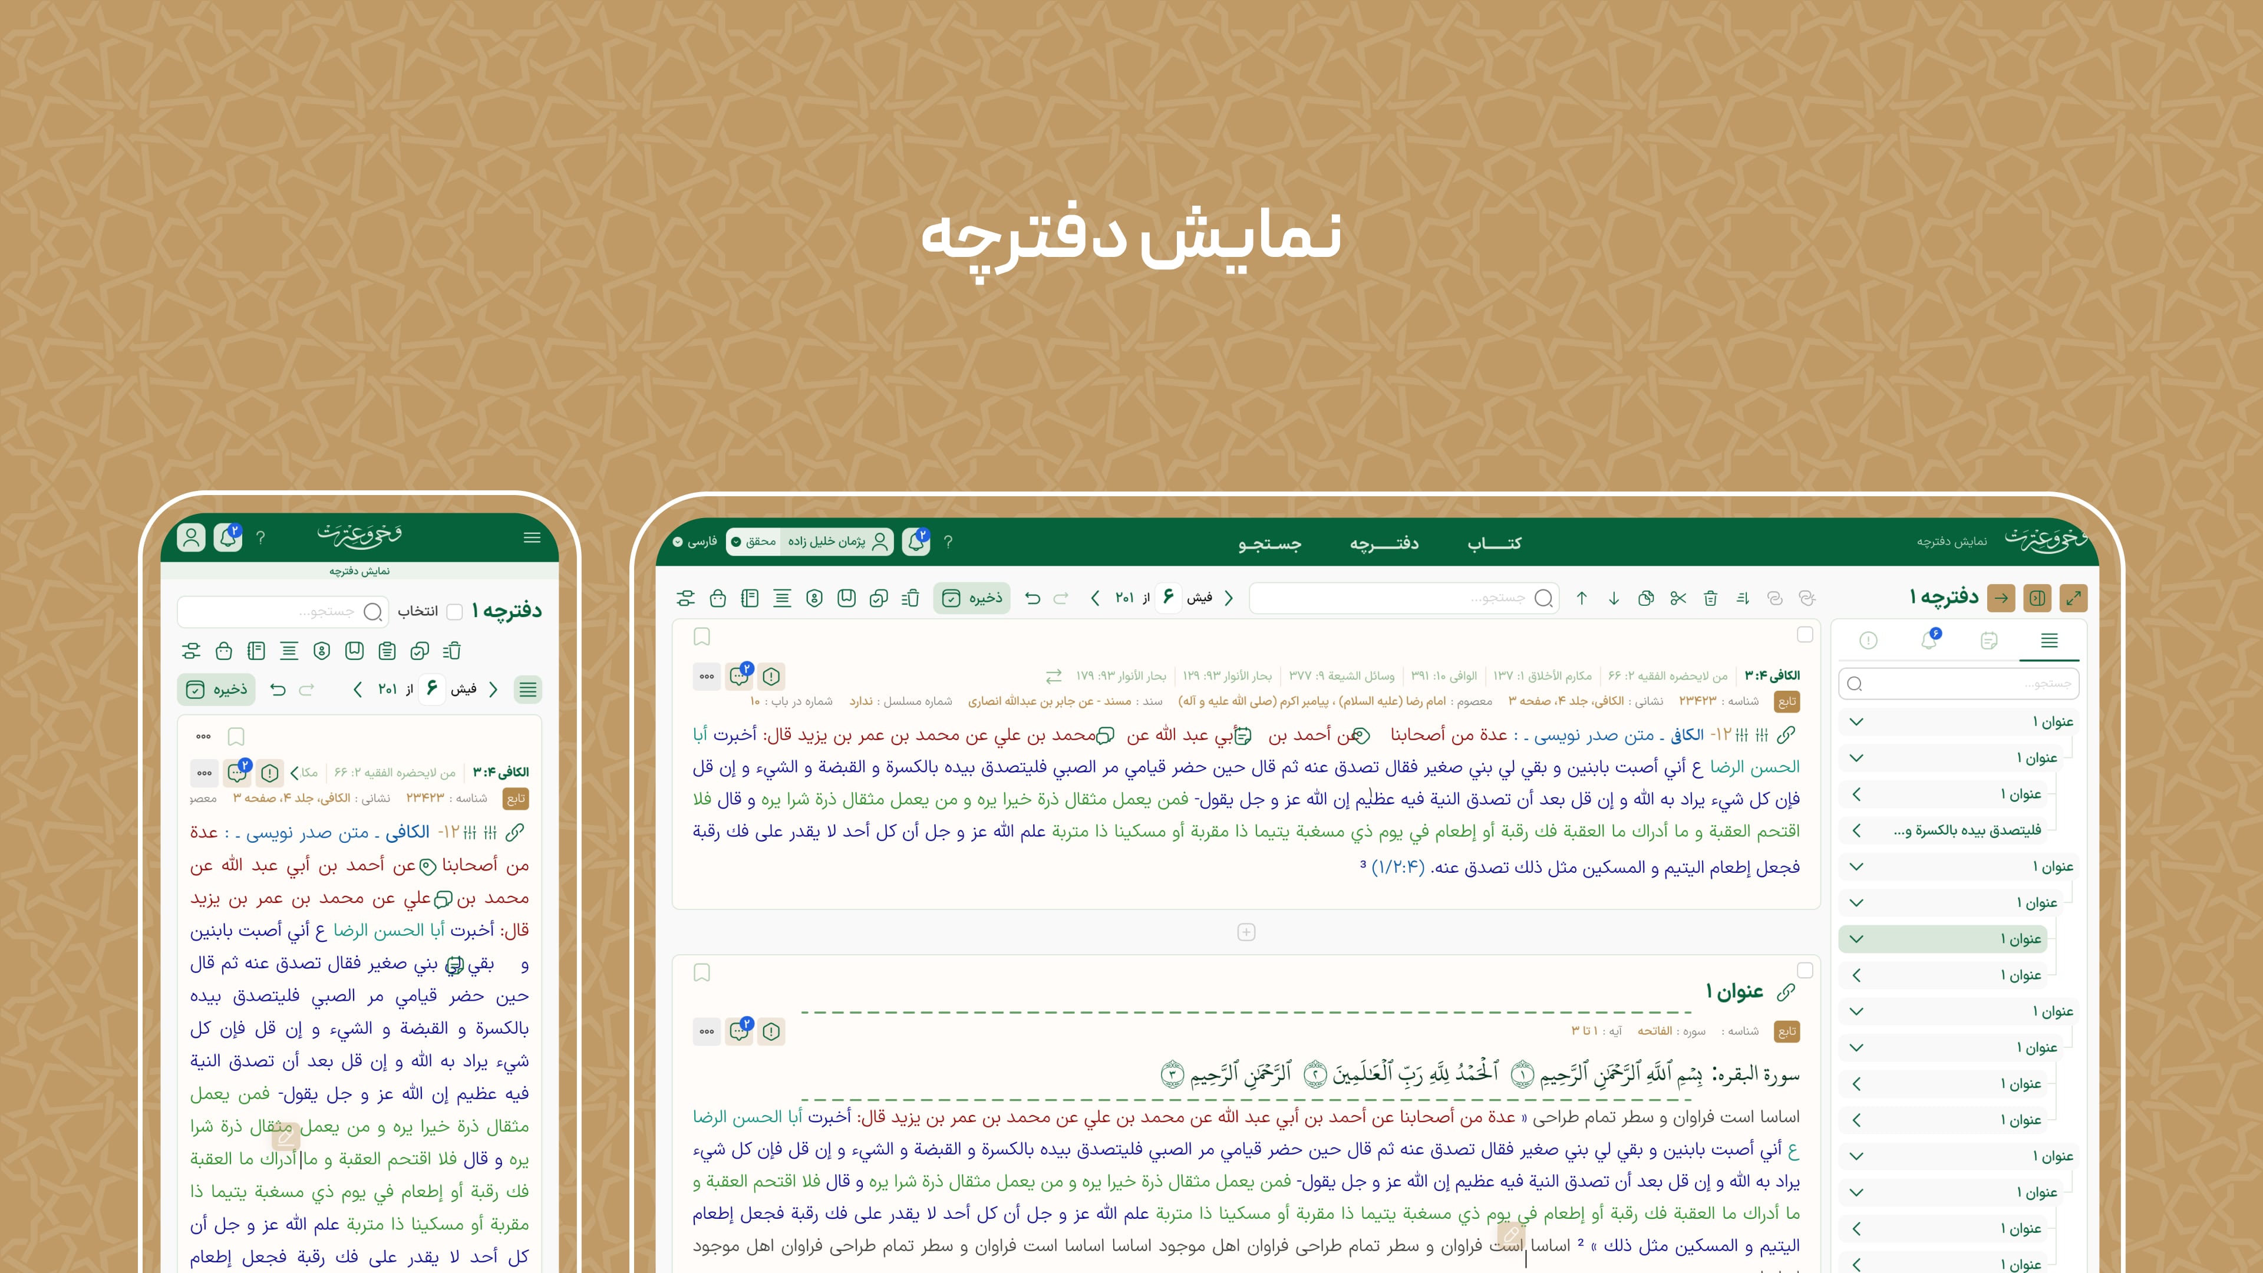This screenshot has height=1273, width=2263.
Task: Click the scissors cut icon in desktop toolbar
Action: (x=1678, y=598)
